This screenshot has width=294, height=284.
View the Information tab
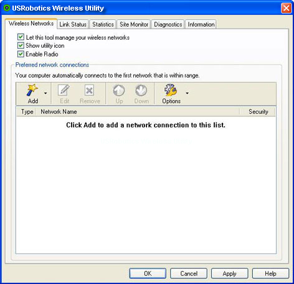tap(201, 24)
